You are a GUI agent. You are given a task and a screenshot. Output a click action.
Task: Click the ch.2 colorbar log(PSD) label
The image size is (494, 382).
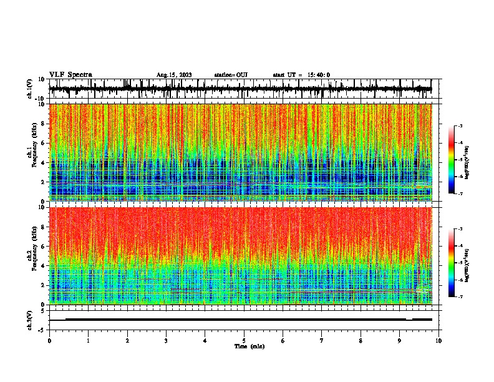(467, 265)
